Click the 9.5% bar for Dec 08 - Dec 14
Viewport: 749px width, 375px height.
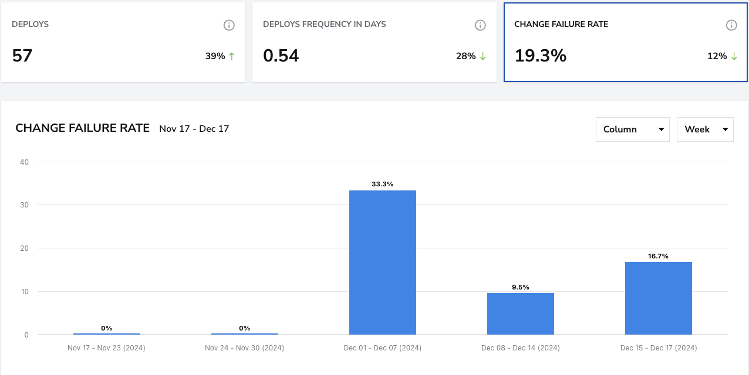tap(521, 313)
